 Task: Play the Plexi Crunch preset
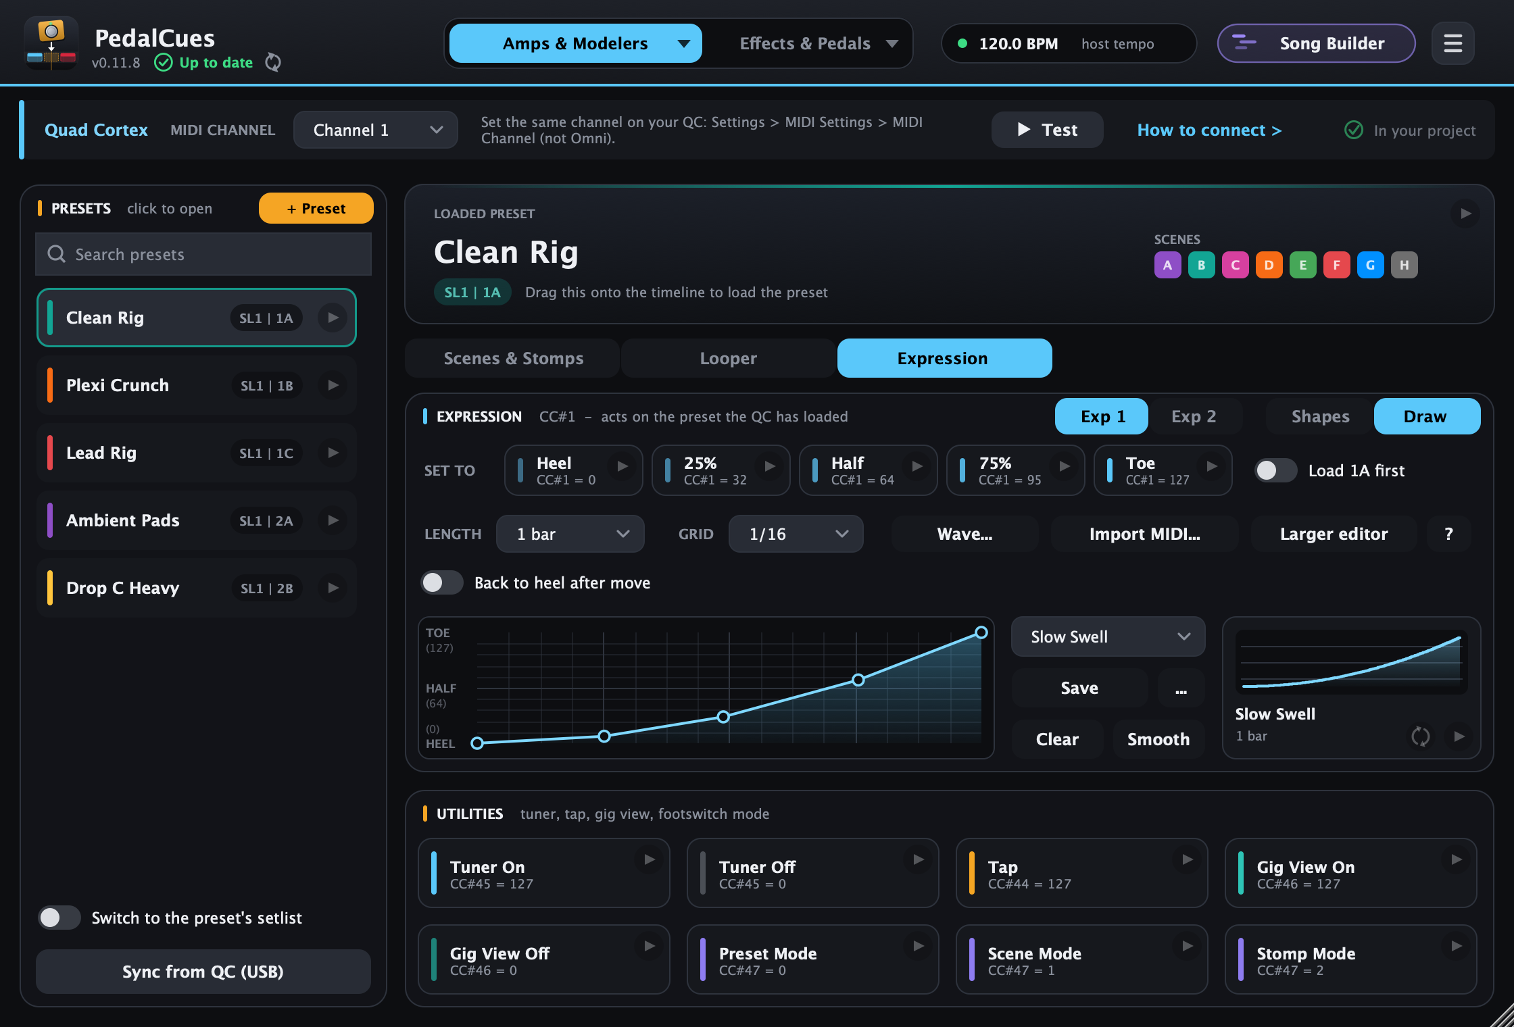[x=333, y=385]
